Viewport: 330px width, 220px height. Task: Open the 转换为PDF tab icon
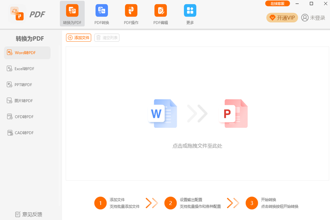(72, 11)
